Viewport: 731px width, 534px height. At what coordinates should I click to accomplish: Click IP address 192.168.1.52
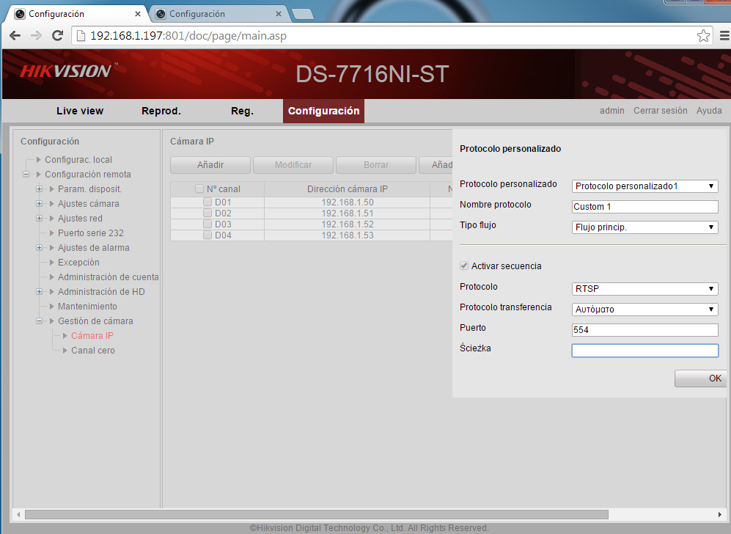348,224
